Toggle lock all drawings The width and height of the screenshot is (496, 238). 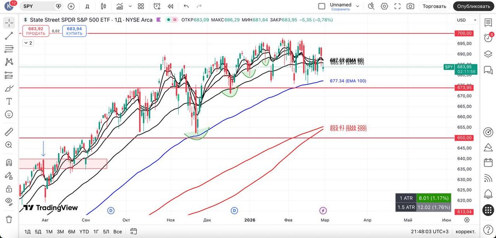pyautogui.click(x=9, y=188)
